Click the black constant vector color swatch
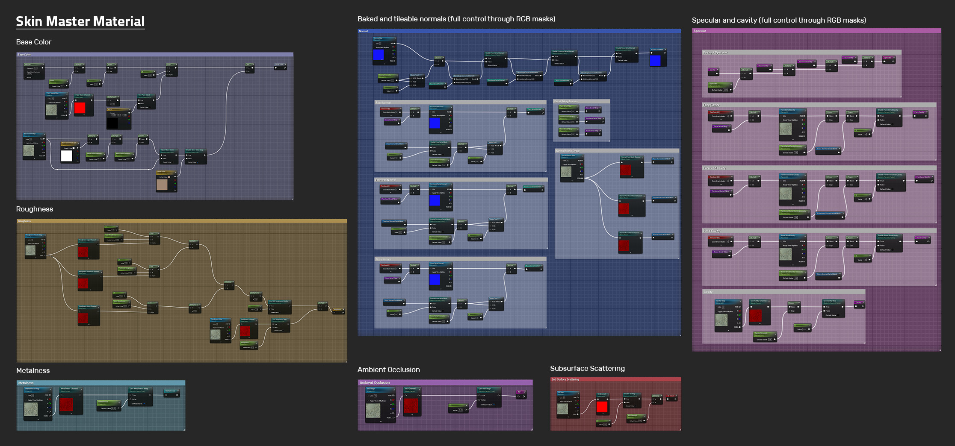This screenshot has width=955, height=446. point(112,123)
